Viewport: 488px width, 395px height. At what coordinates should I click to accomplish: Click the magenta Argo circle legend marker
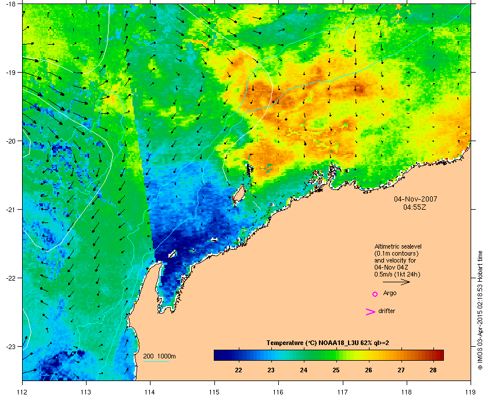coord(375,294)
